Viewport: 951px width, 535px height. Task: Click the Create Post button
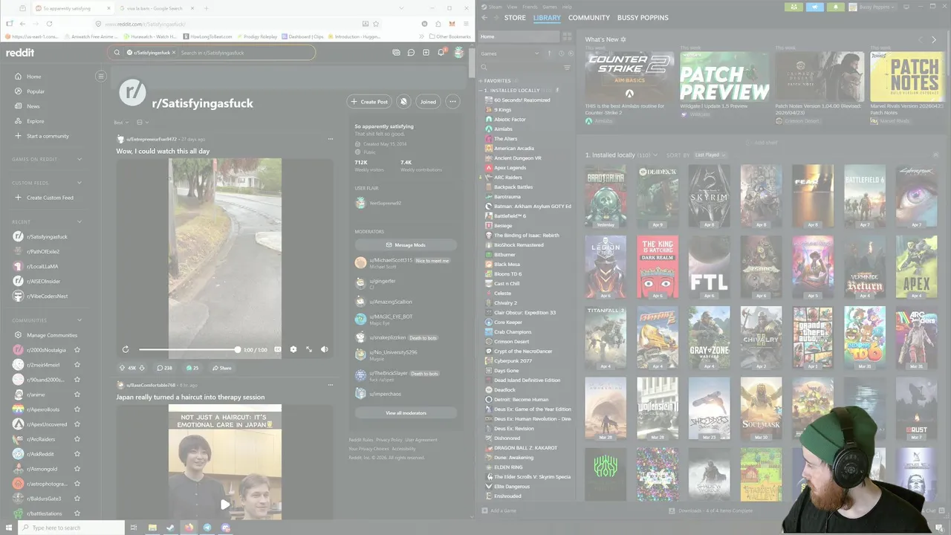click(x=369, y=102)
